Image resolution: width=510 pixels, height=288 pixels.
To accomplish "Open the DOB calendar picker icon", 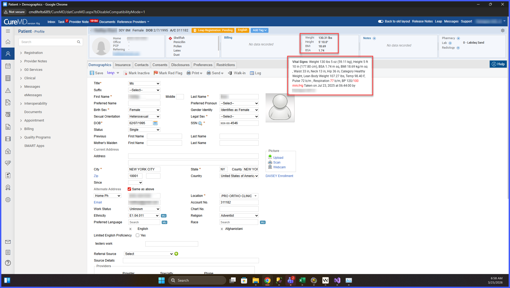I will pyautogui.click(x=155, y=123).
